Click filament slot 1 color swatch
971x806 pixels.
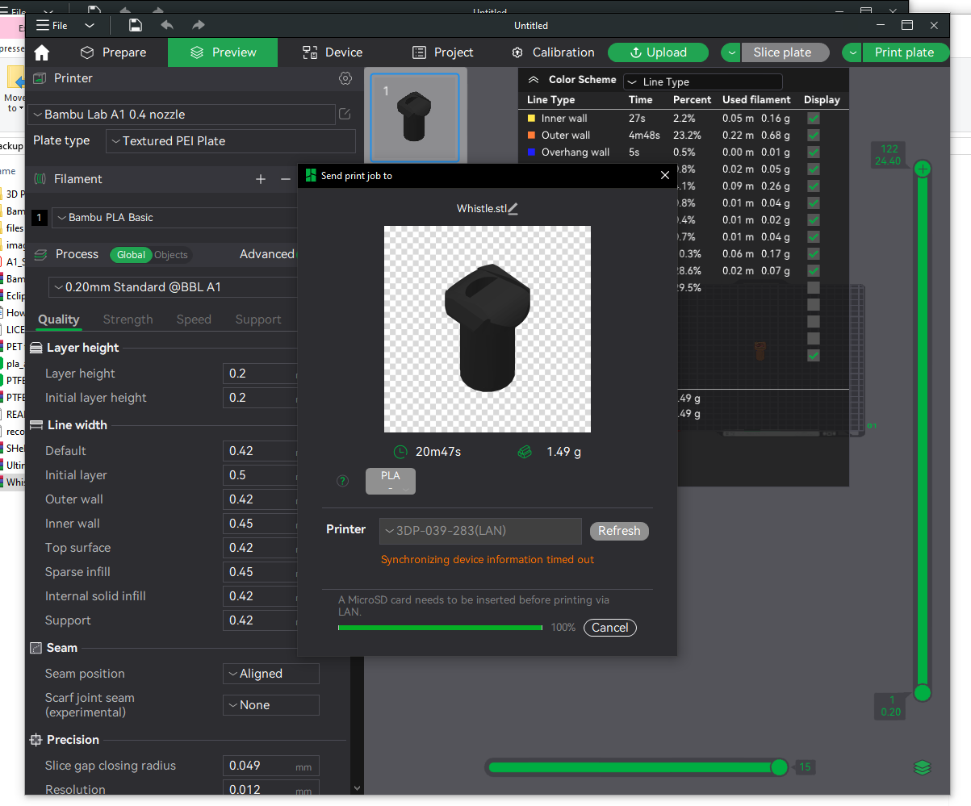[40, 218]
